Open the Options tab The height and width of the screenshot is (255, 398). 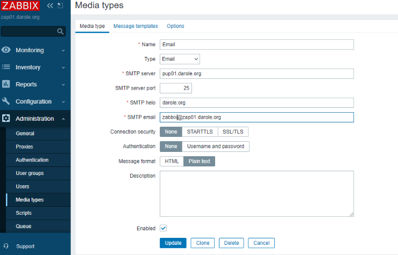coord(175,26)
